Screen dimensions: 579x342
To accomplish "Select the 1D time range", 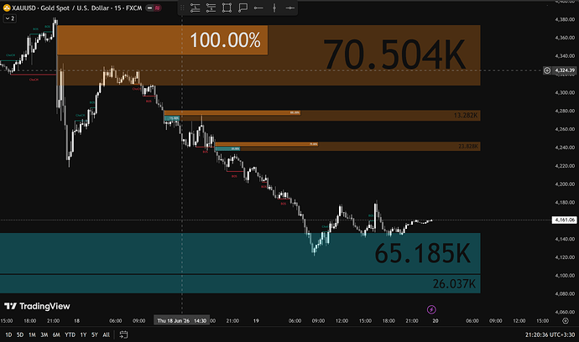I will tap(8, 334).
